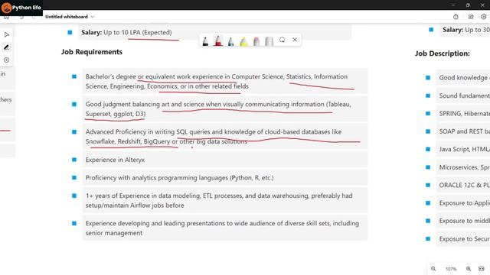Select the black pen
490x275 pixels.
(205, 40)
